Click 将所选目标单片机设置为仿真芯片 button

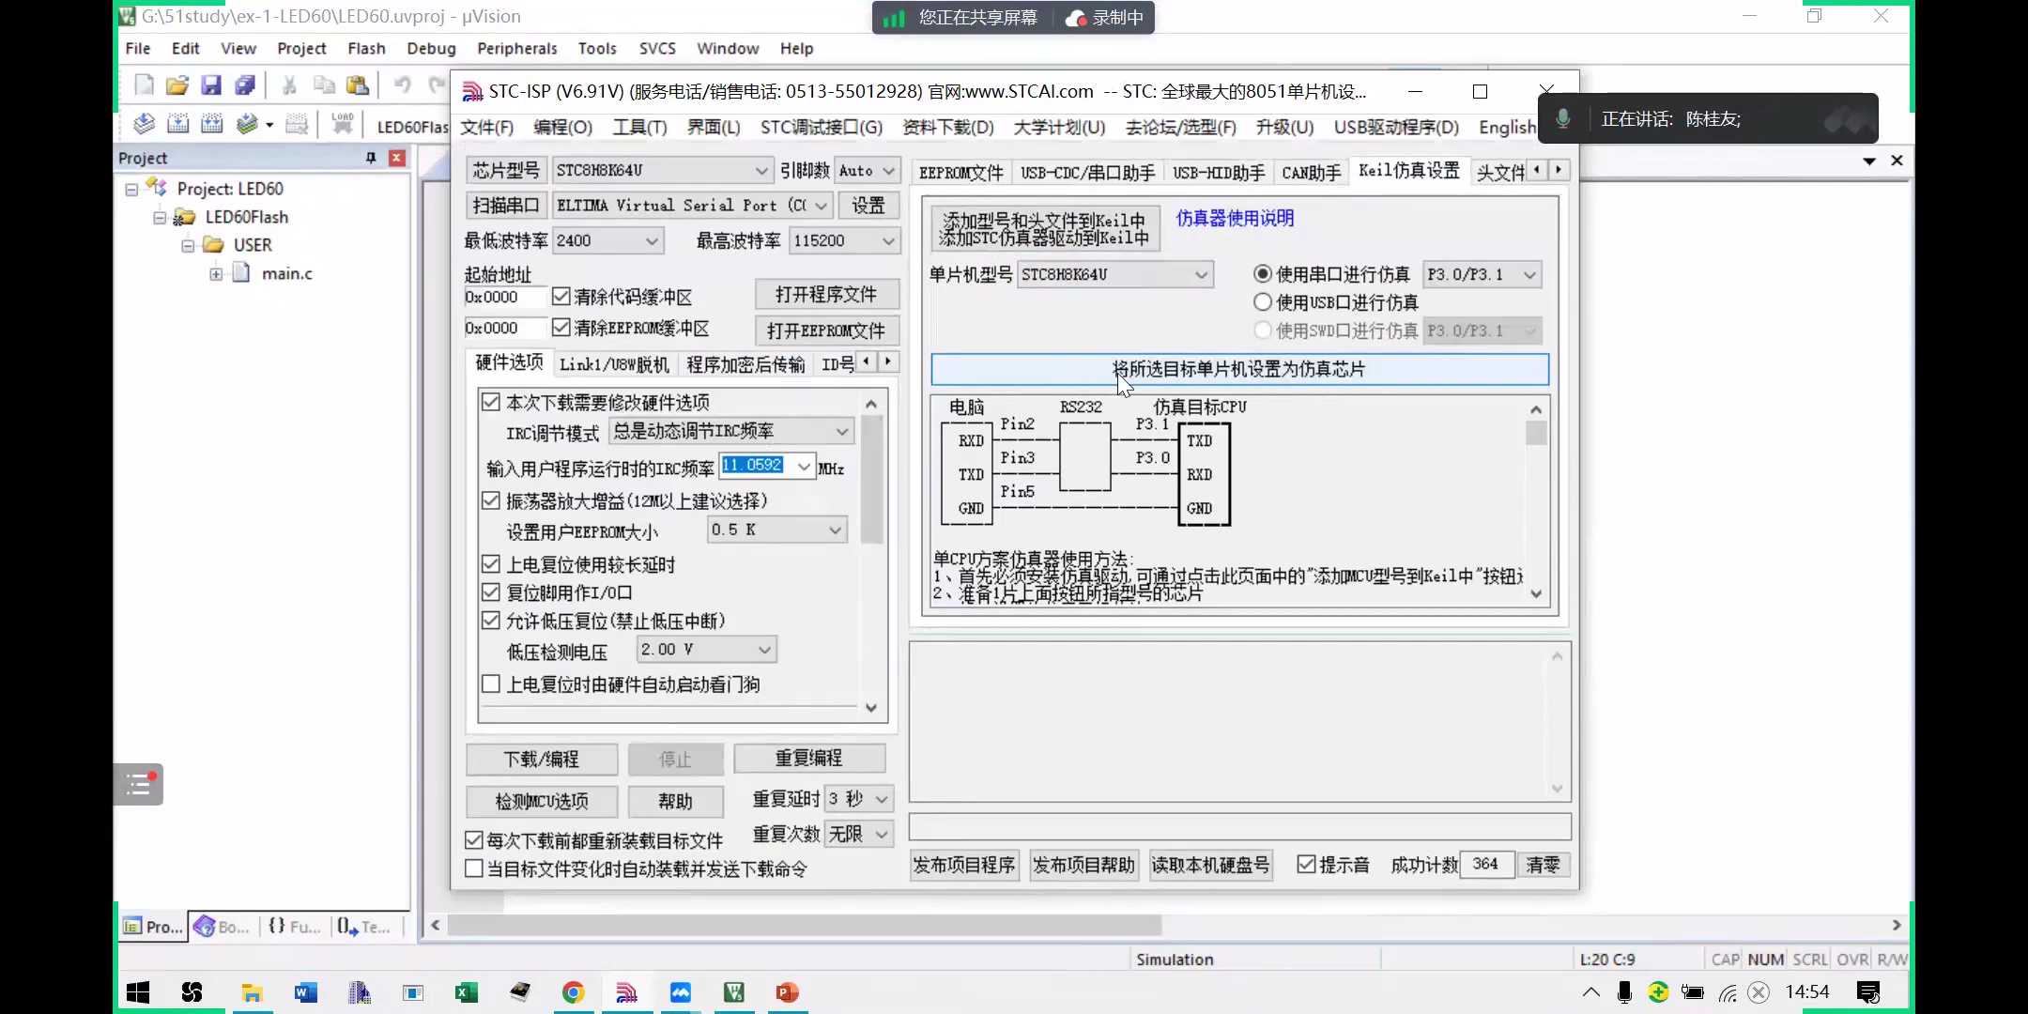pos(1239,370)
